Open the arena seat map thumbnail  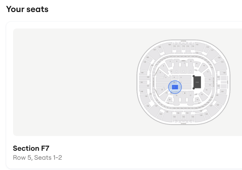127,82
